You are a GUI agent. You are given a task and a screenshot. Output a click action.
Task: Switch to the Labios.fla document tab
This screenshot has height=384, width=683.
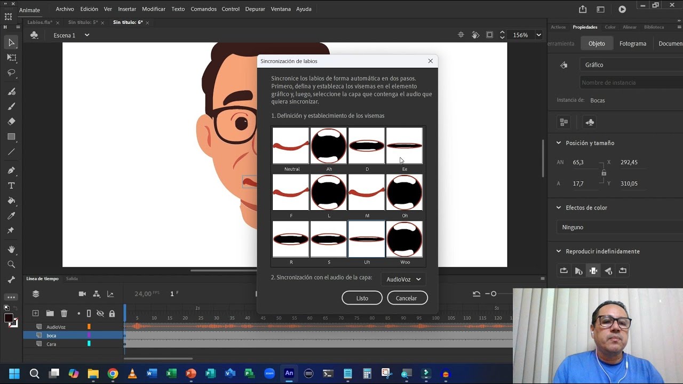[x=40, y=22]
